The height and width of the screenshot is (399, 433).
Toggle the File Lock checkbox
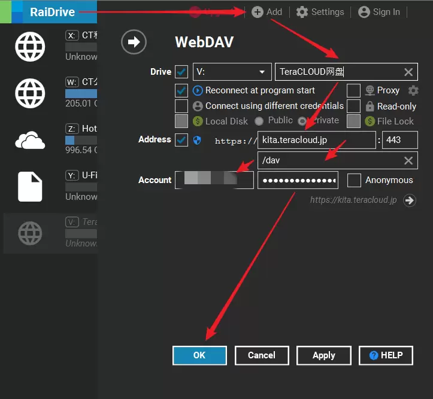point(354,121)
